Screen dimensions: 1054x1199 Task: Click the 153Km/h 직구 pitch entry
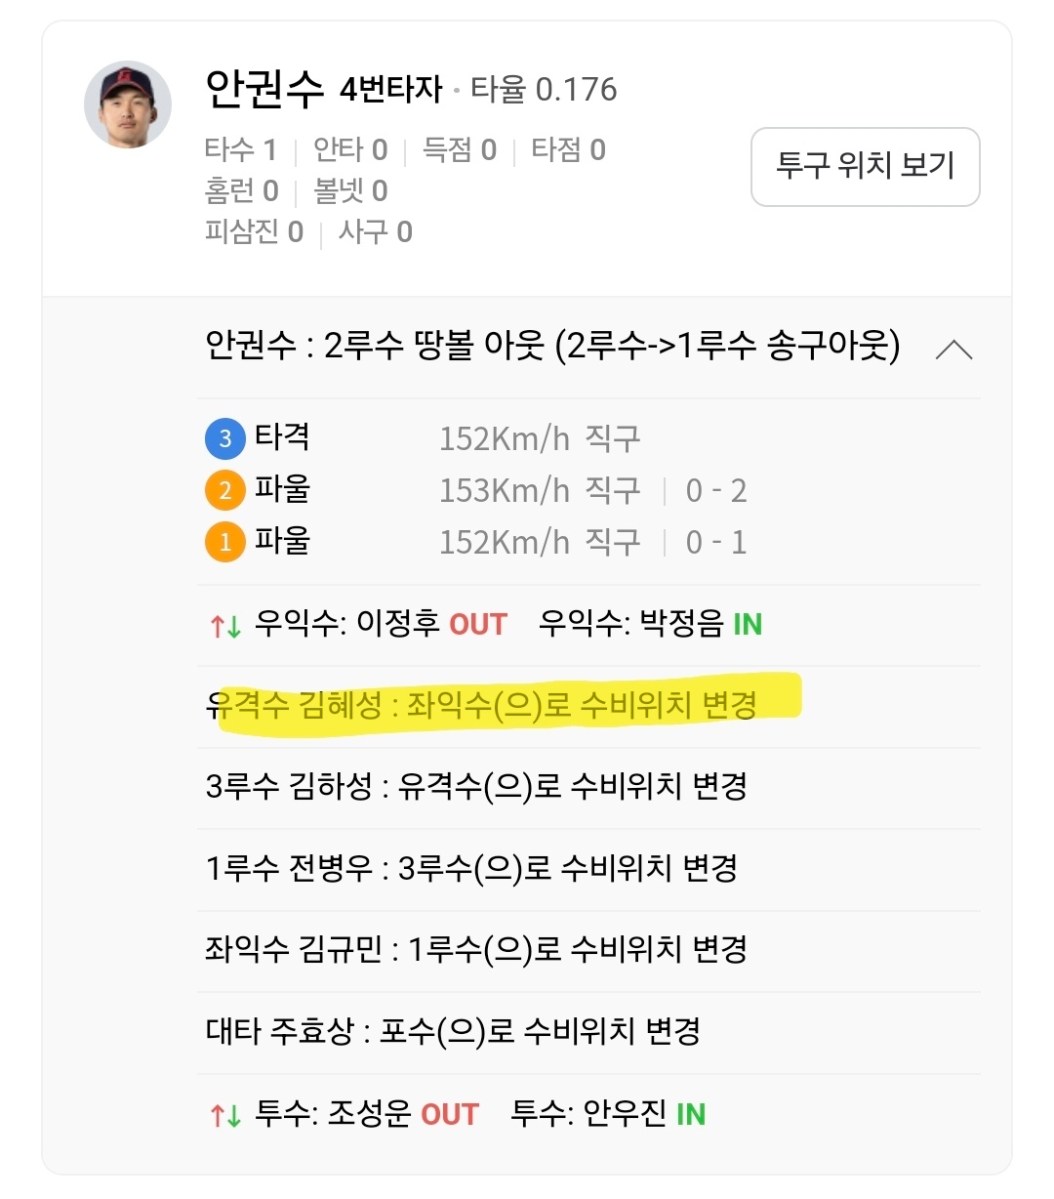(539, 490)
